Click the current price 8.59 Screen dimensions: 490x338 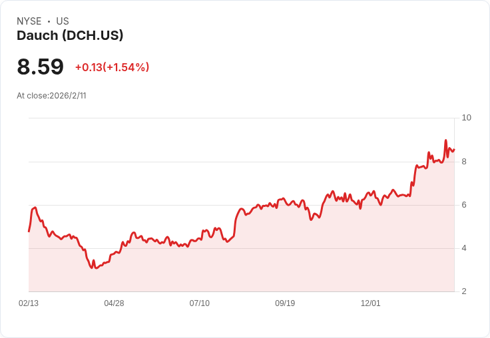41,67
